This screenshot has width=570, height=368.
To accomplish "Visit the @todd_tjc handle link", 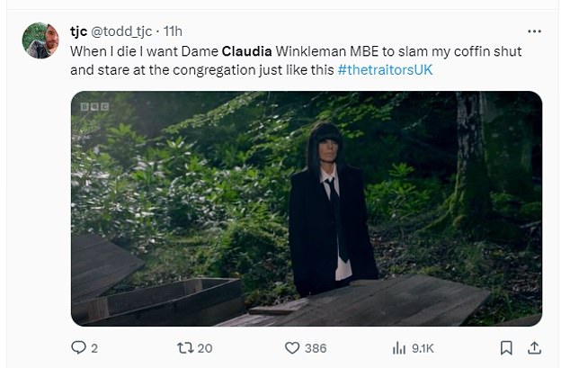I will (121, 31).
